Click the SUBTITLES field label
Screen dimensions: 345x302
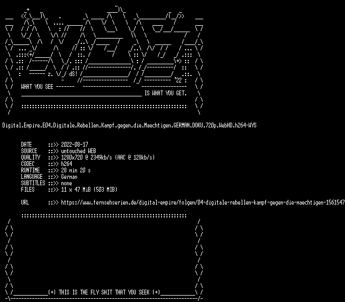33,183
